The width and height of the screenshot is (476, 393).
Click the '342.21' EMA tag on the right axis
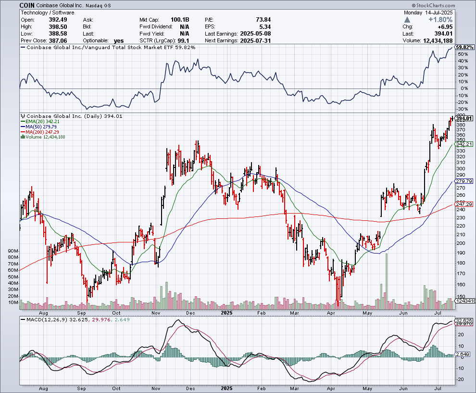[x=464, y=144]
